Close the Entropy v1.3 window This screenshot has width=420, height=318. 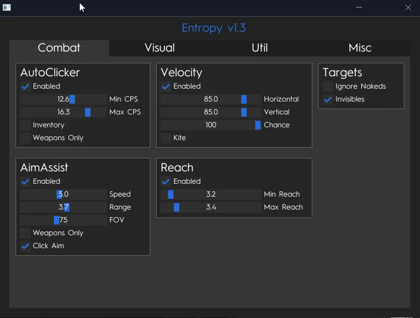pyautogui.click(x=408, y=8)
